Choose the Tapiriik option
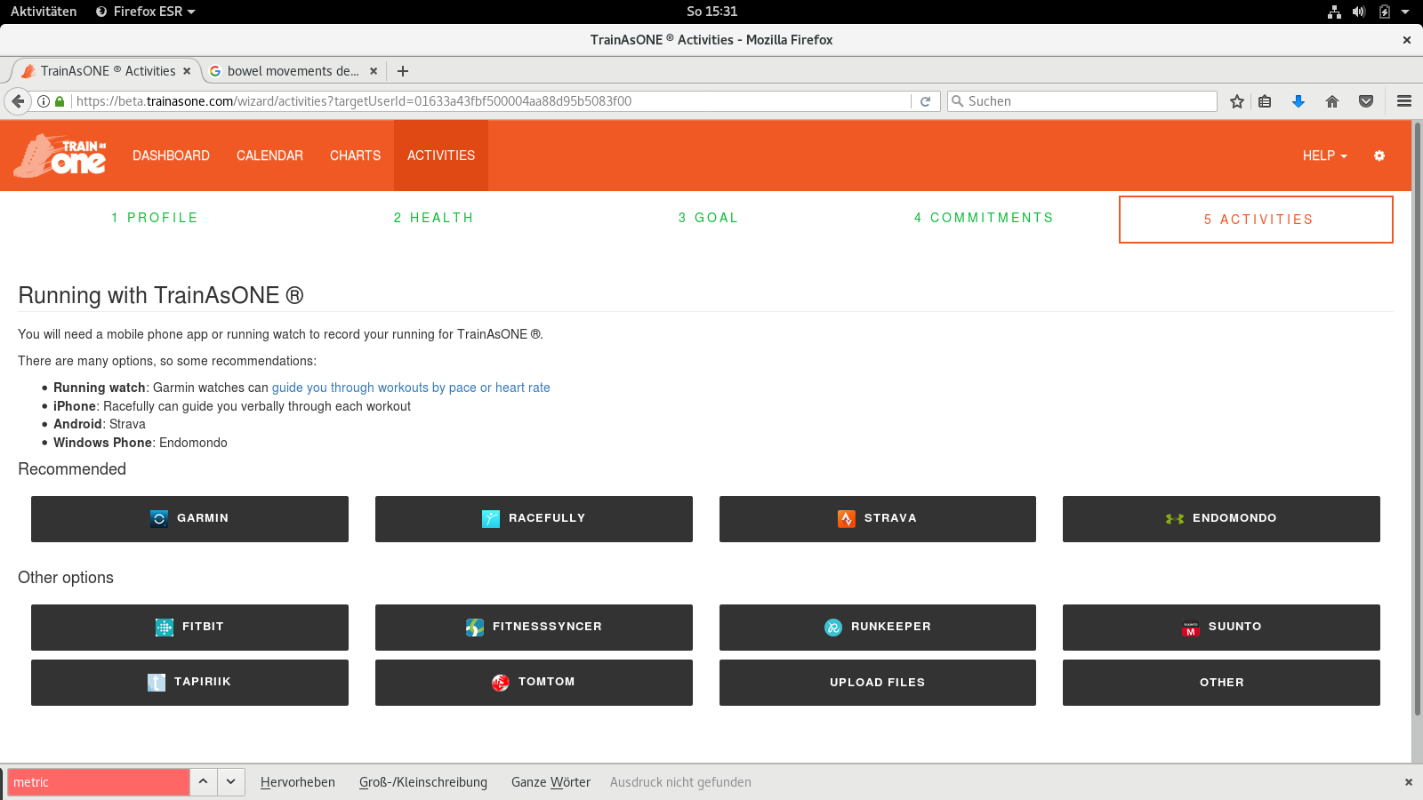Image resolution: width=1423 pixels, height=800 pixels. click(x=189, y=683)
